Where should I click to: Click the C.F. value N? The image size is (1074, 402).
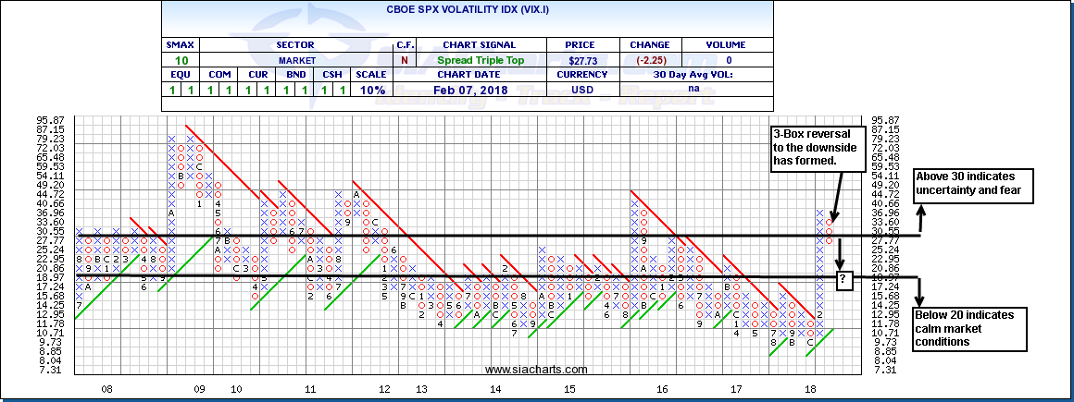(404, 59)
